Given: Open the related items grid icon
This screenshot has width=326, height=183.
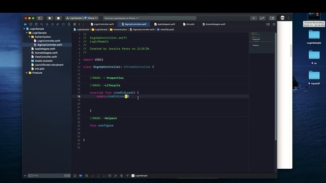Looking at the screenshot, I should [x=75, y=24].
